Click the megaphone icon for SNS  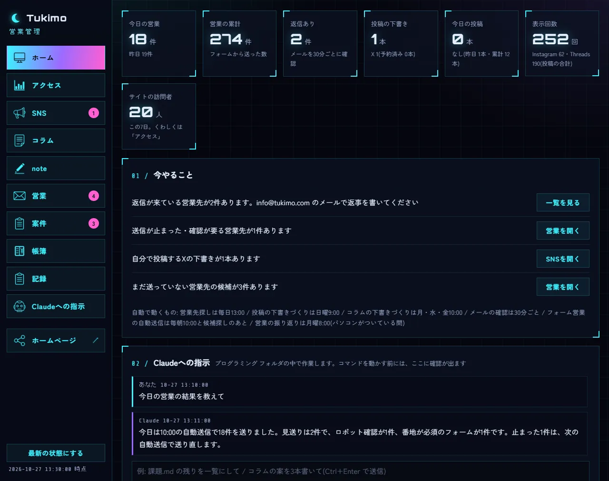click(x=20, y=113)
